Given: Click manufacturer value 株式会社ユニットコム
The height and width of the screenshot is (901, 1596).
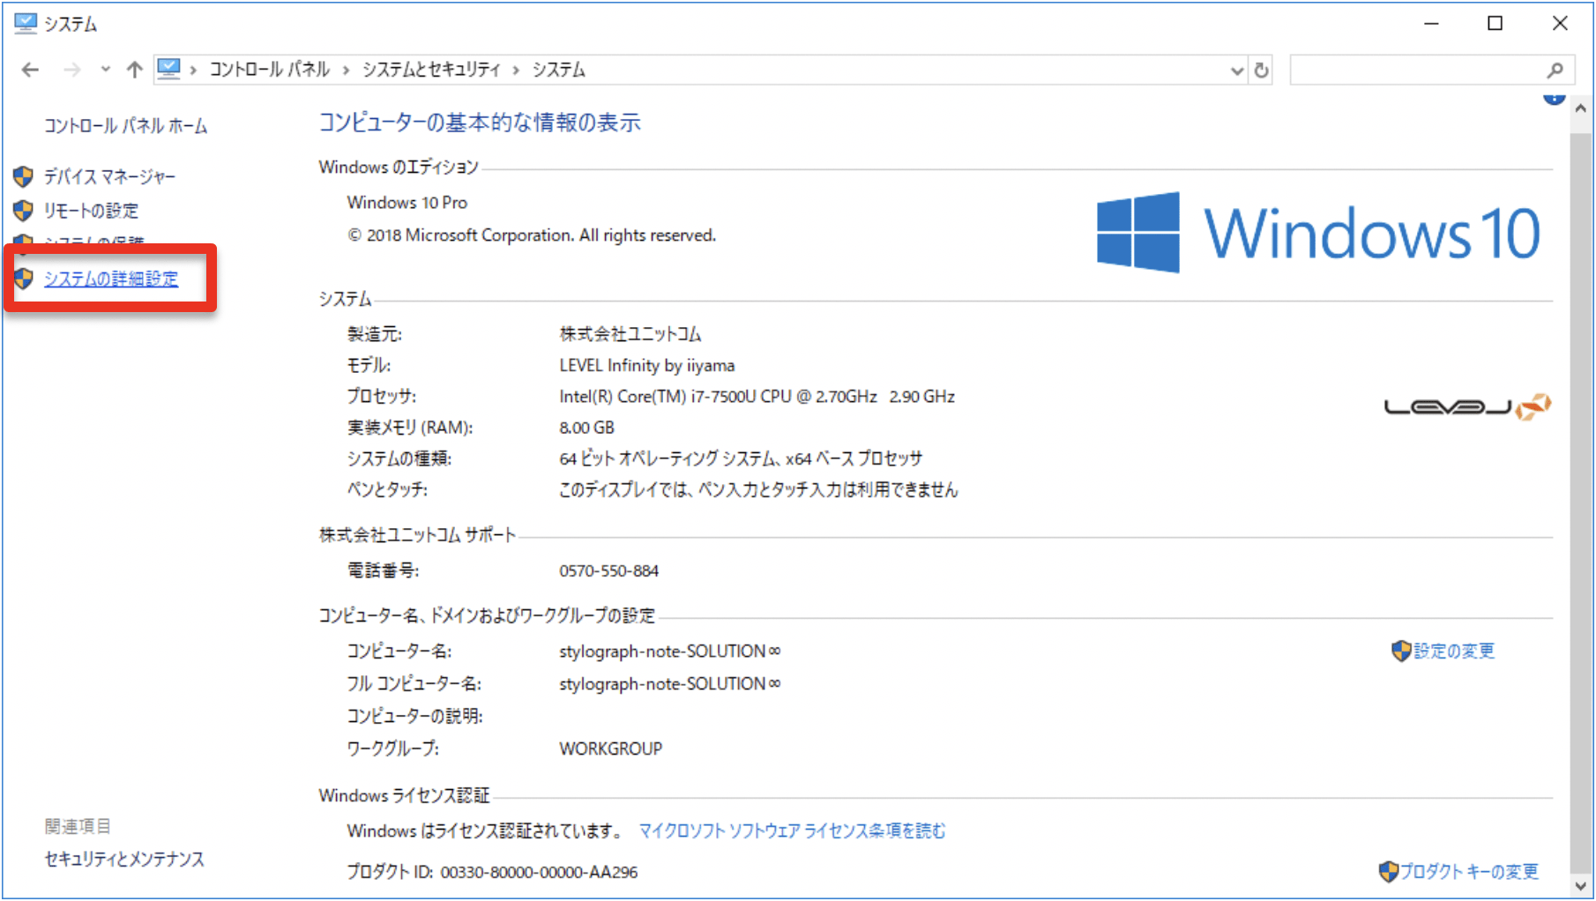Looking at the screenshot, I should click(x=630, y=333).
